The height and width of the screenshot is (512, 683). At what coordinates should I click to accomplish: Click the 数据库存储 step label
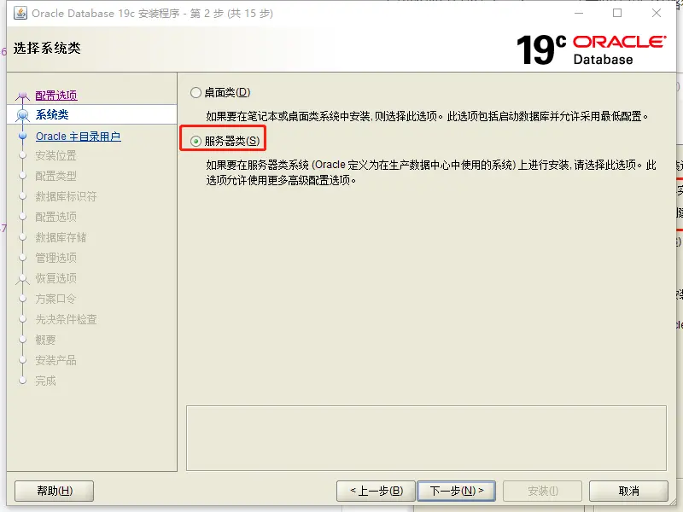pyautogui.click(x=61, y=237)
